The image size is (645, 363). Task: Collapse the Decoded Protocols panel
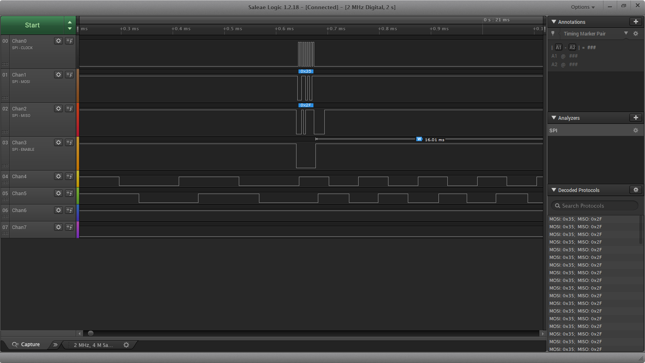[554, 190]
